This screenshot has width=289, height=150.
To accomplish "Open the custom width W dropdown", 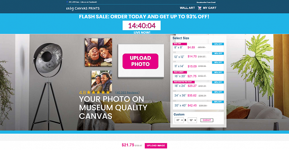I will click(x=192, y=120).
